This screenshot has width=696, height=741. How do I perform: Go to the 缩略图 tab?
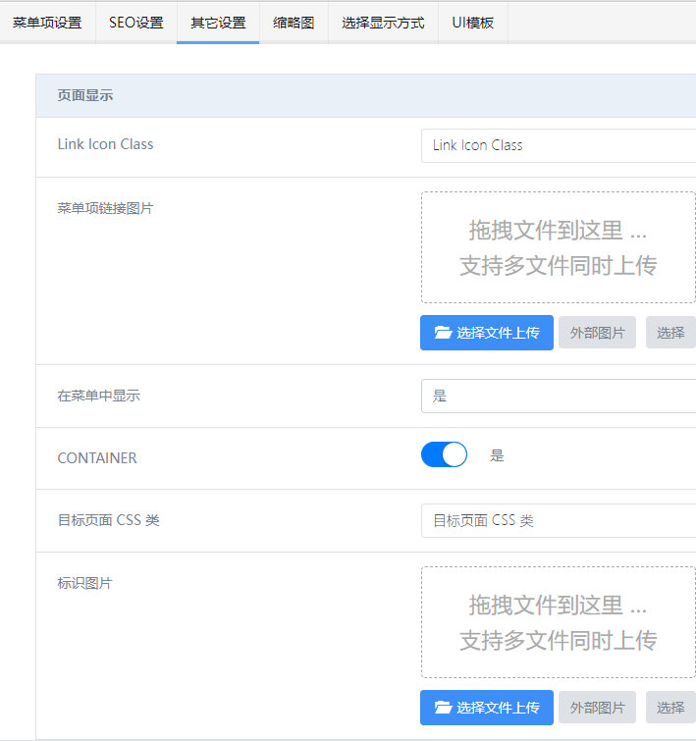(x=294, y=23)
